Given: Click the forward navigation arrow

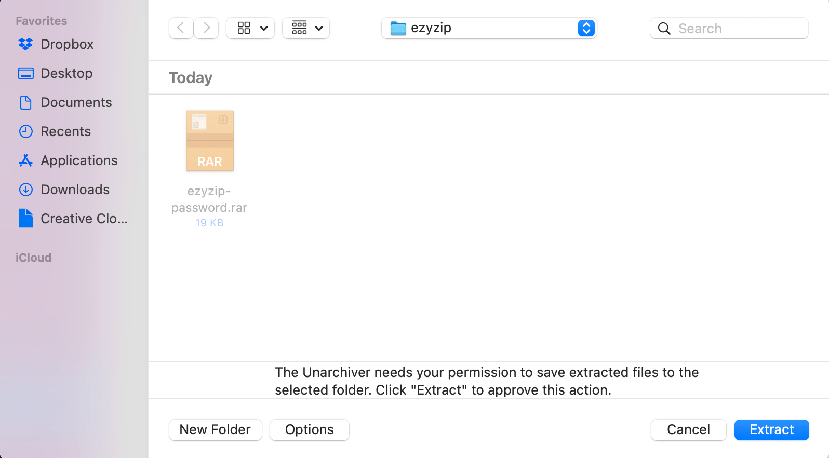Looking at the screenshot, I should [206, 28].
